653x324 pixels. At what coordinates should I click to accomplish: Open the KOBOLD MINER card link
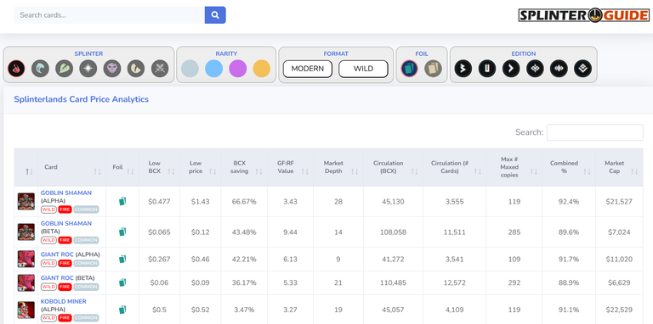(63, 302)
